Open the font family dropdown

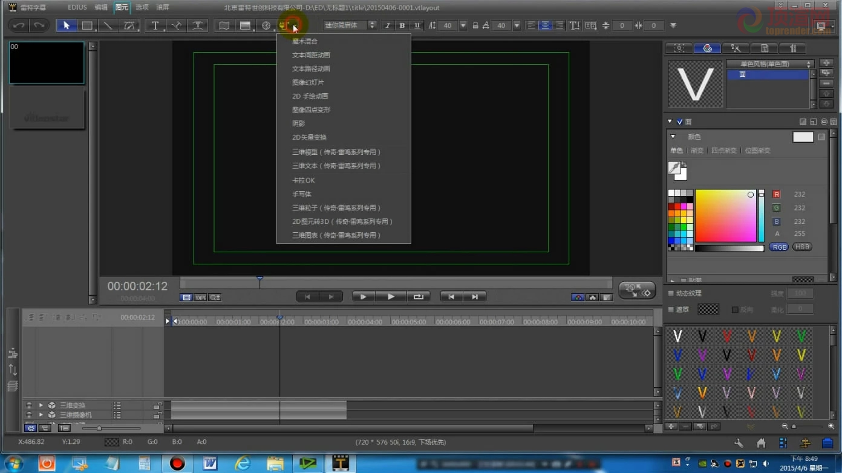(x=350, y=25)
